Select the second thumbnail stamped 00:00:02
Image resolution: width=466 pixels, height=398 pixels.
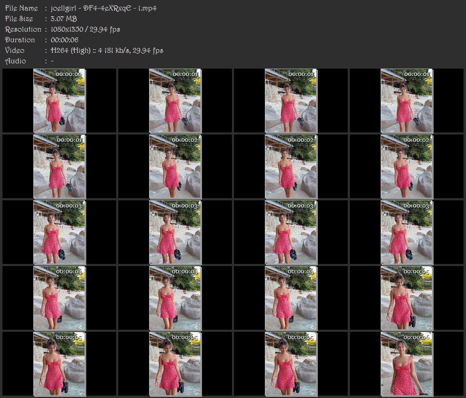pyautogui.click(x=291, y=167)
